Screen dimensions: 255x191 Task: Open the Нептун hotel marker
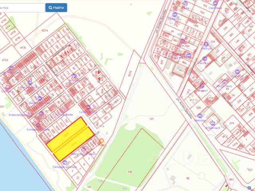(206, 44)
